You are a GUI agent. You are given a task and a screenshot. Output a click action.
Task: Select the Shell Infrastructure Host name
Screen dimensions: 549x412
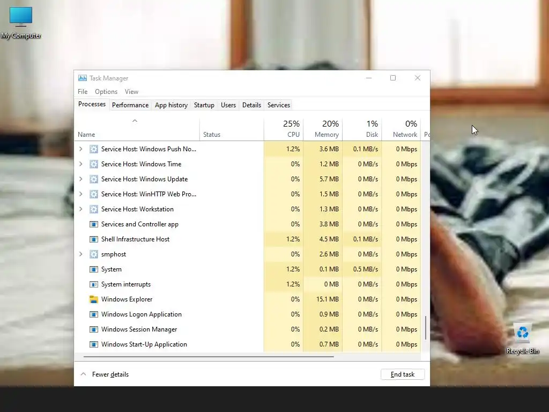135,239
